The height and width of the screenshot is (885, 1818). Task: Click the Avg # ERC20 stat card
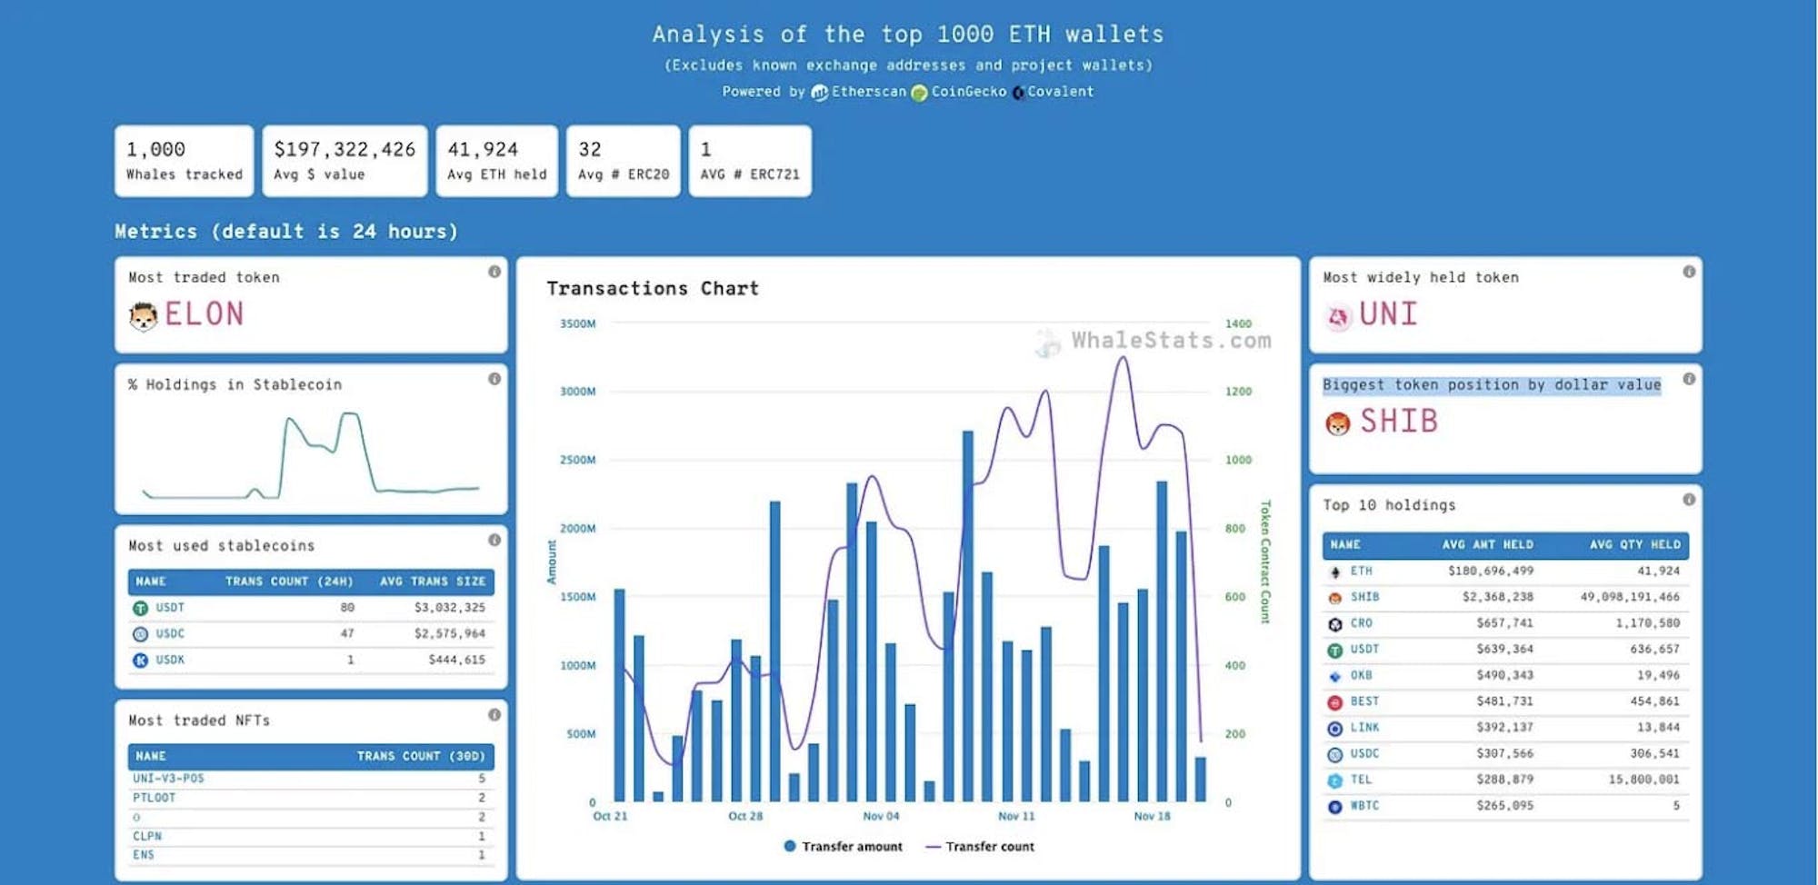tap(624, 161)
